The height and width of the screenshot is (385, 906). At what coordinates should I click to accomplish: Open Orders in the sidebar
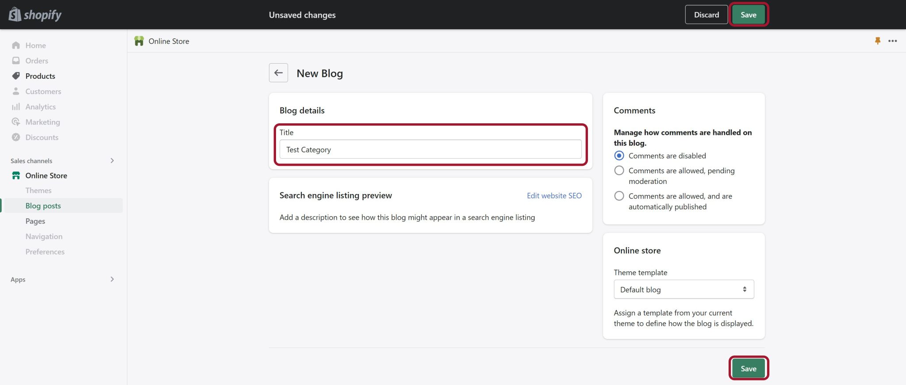(x=37, y=61)
